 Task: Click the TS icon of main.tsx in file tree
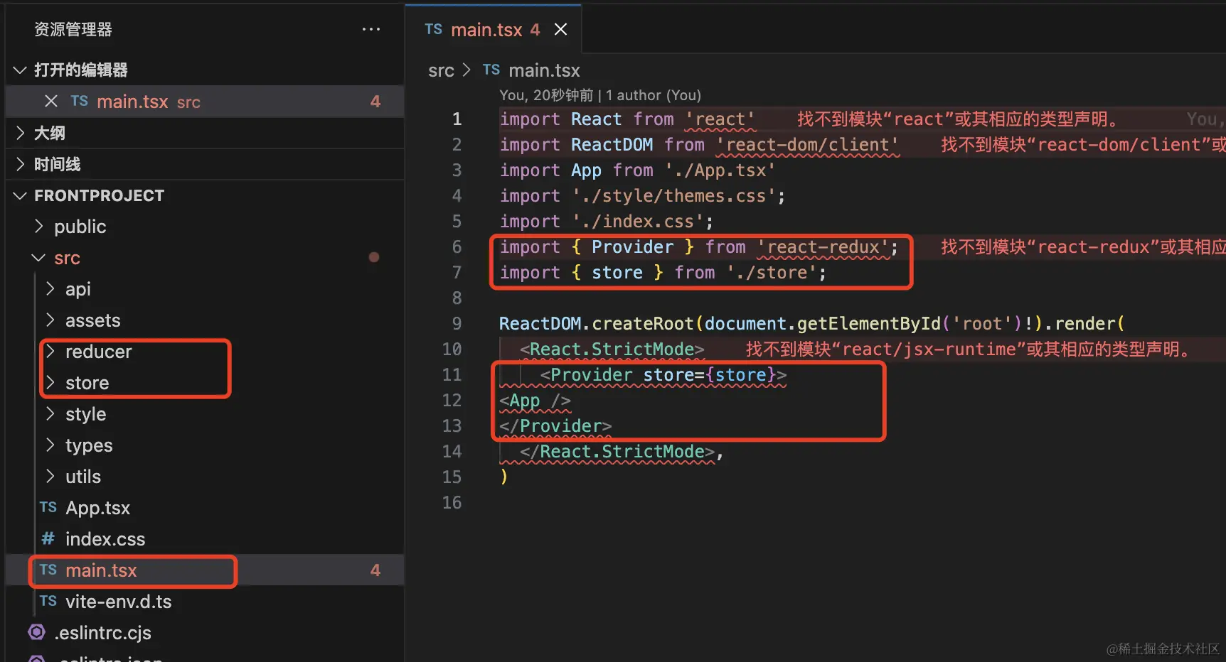48,570
